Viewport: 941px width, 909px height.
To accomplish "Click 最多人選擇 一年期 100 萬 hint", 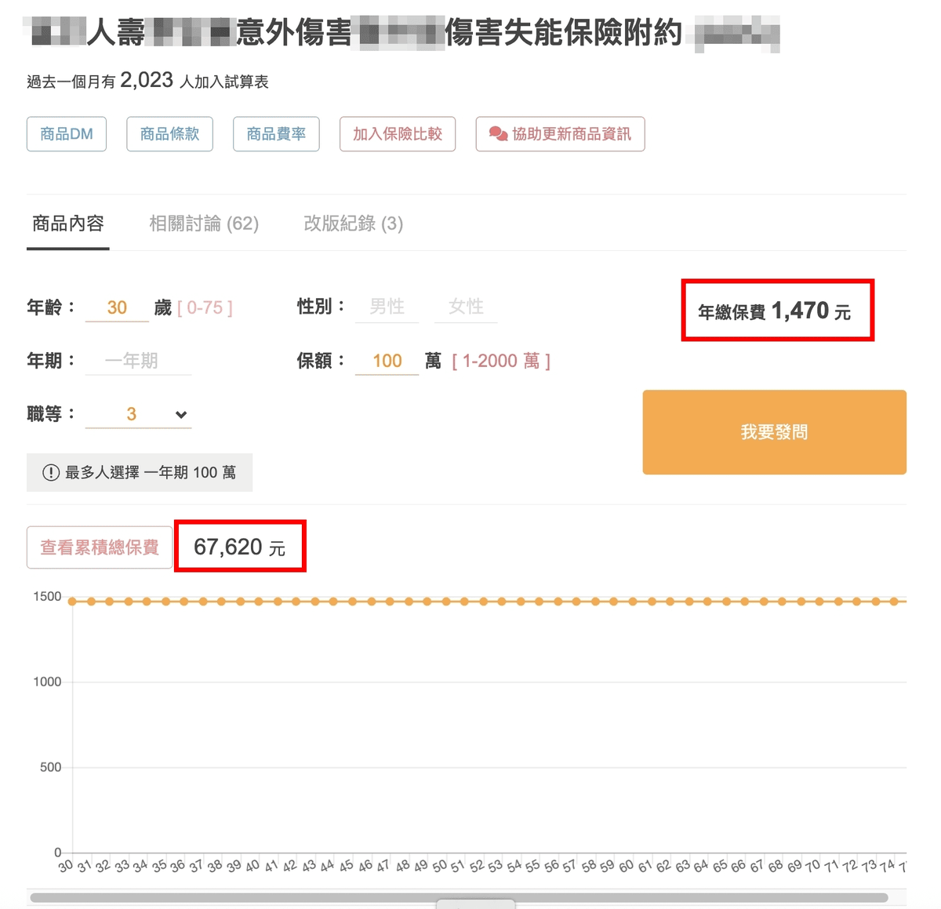I will [x=140, y=472].
